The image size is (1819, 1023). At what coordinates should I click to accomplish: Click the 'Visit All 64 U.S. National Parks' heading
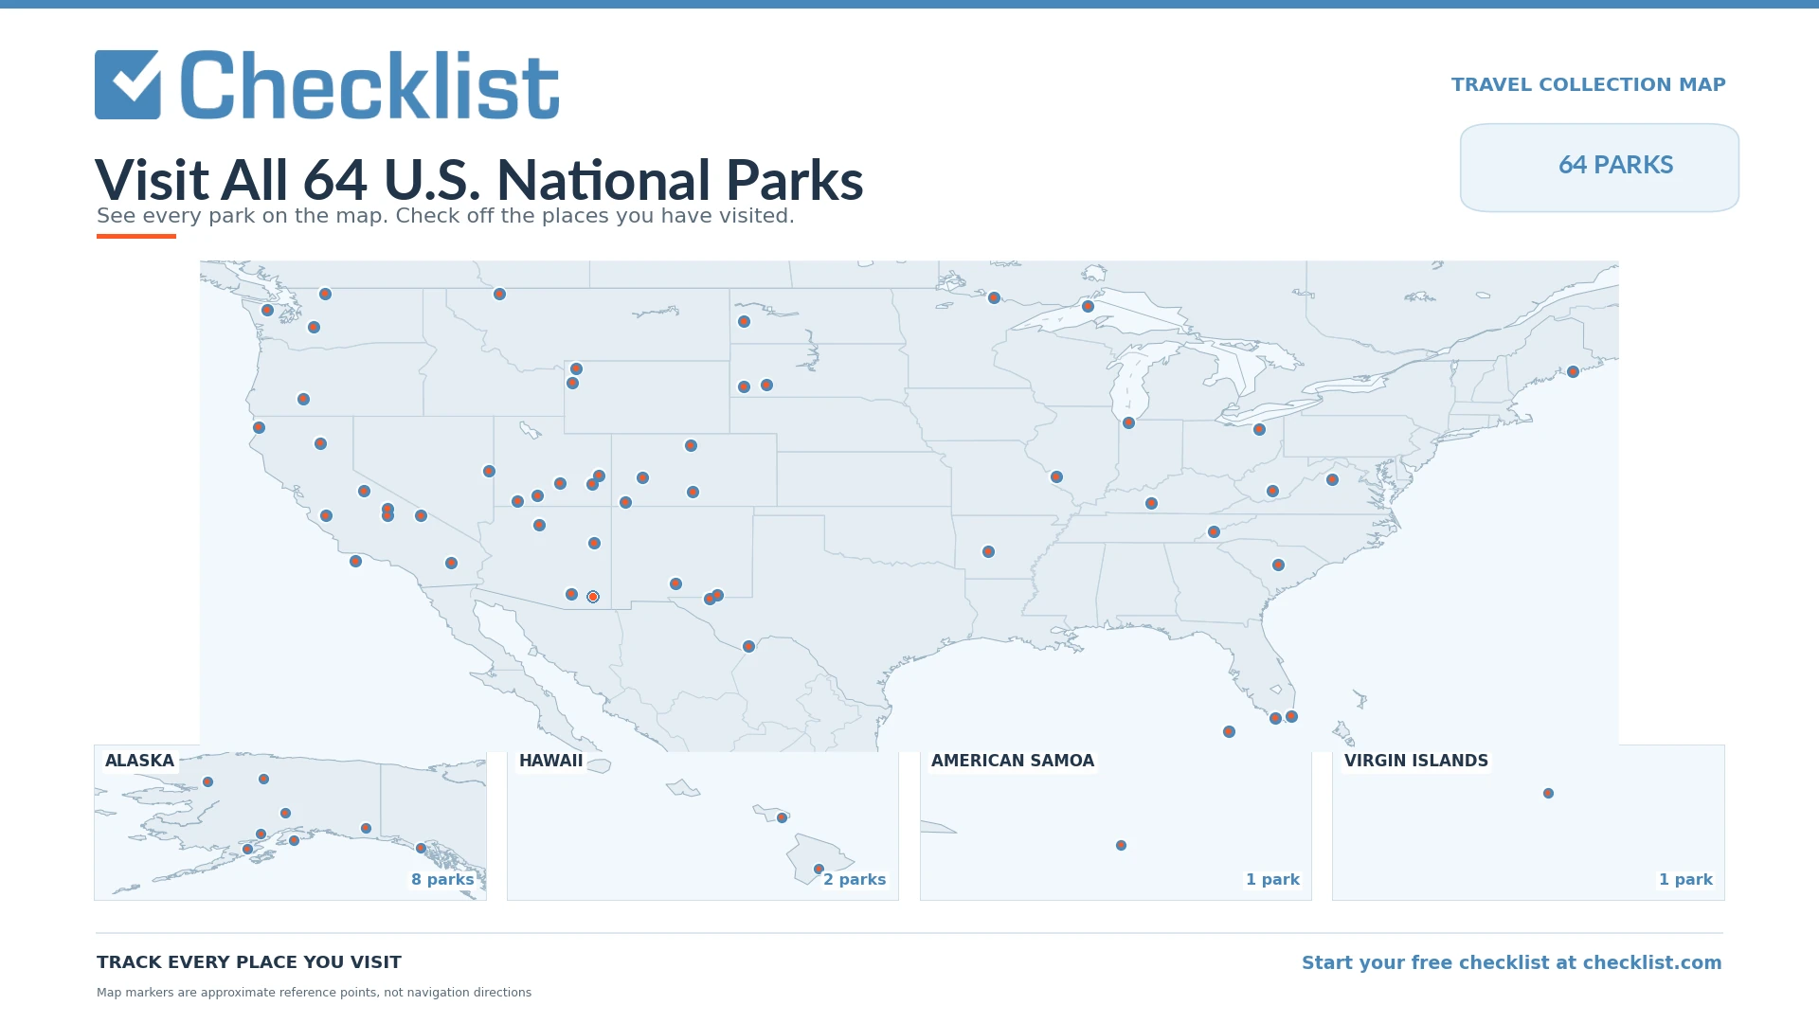tap(478, 179)
